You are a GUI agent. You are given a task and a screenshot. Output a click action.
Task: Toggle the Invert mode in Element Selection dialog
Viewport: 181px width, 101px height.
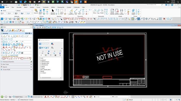[x=46, y=48]
